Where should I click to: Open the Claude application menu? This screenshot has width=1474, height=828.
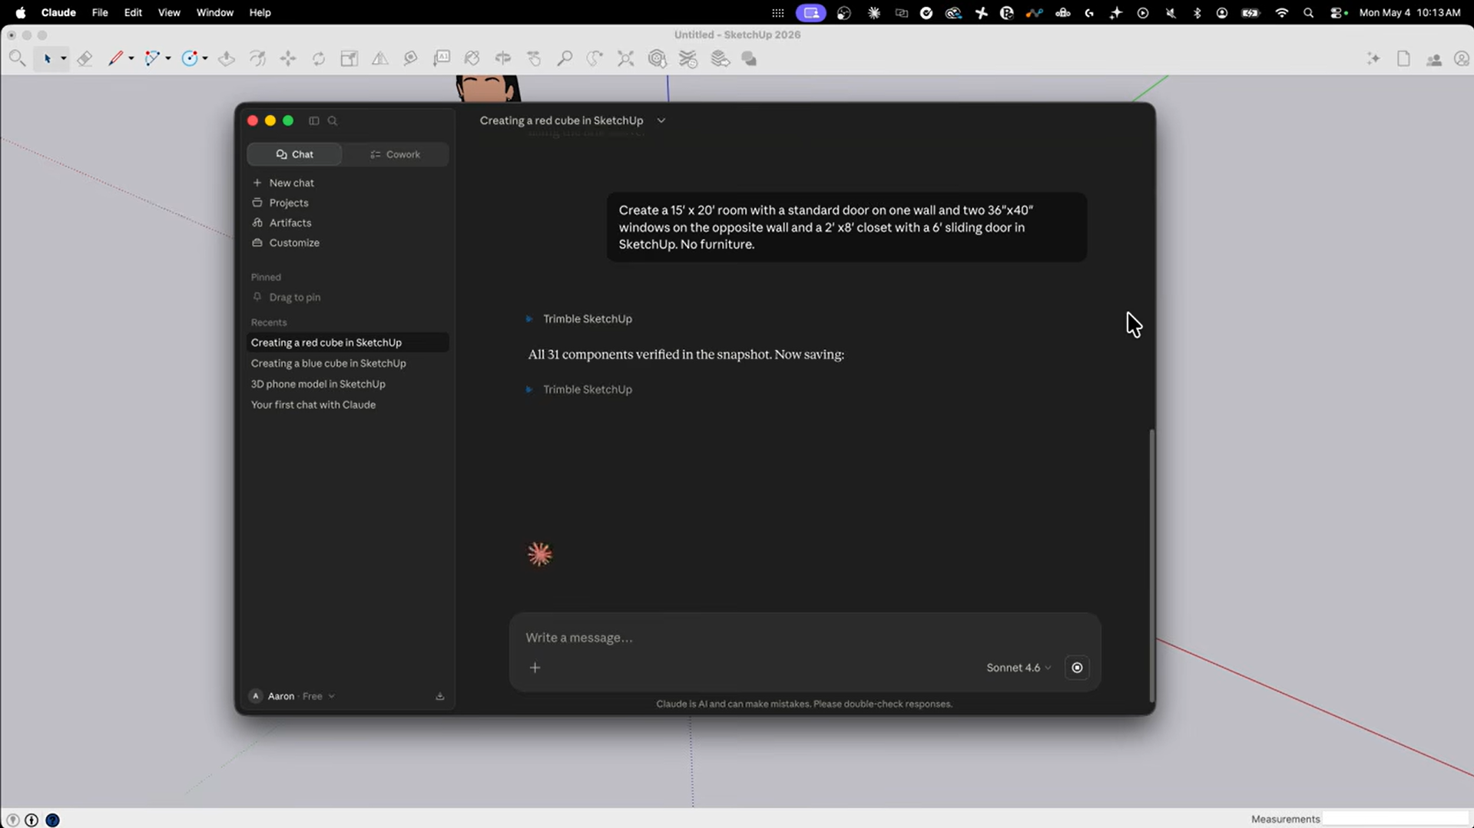58,13
